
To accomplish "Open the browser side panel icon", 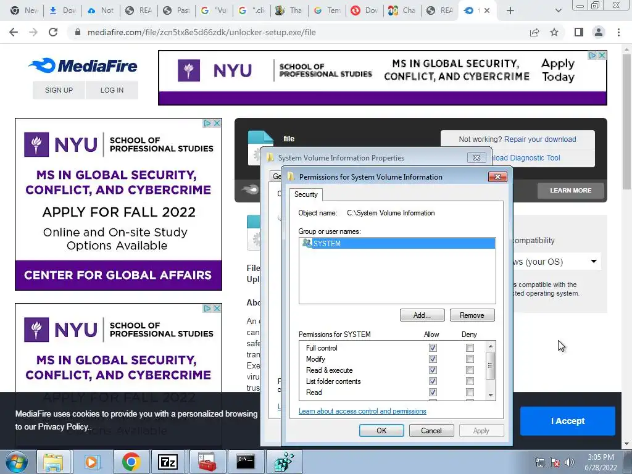I will tap(579, 32).
